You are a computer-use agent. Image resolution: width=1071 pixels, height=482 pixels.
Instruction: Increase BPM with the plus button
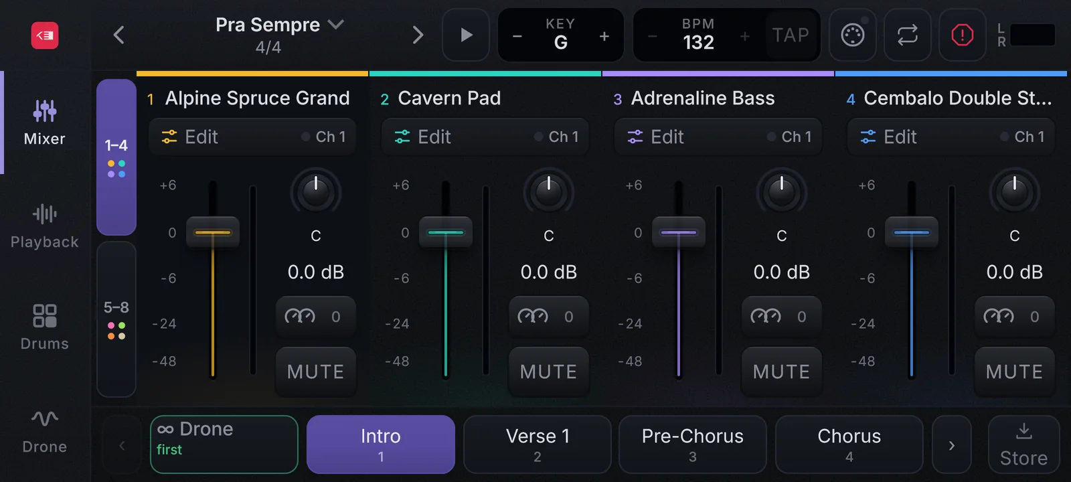coord(744,35)
